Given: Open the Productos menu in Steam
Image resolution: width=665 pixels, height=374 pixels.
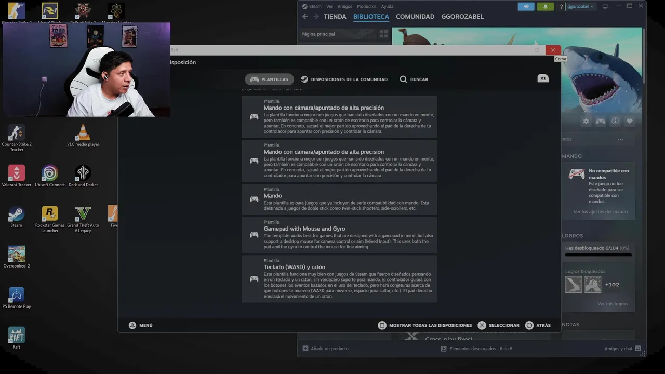Looking at the screenshot, I should click(366, 6).
